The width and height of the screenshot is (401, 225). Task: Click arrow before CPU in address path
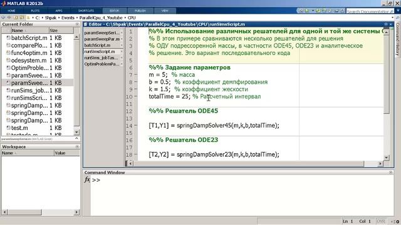point(125,17)
